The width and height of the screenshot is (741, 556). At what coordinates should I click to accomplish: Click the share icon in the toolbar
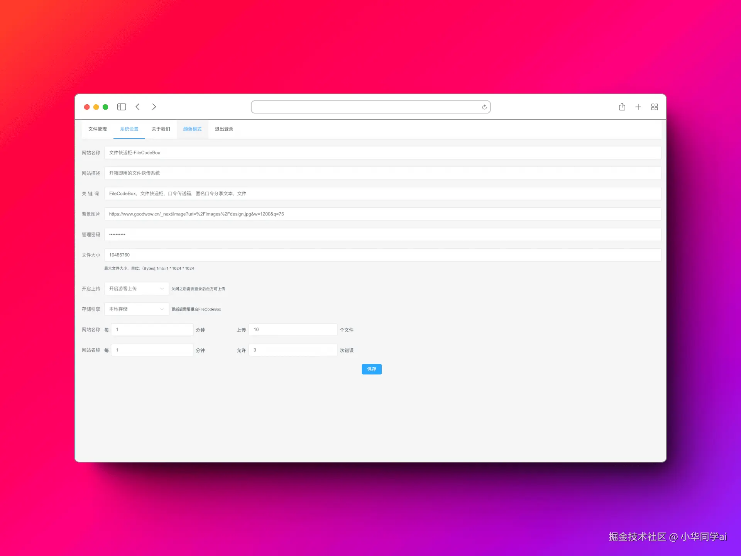[622, 107]
